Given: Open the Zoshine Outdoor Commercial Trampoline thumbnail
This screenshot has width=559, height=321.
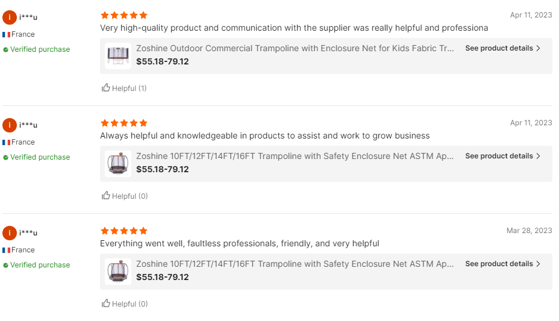Looking at the screenshot, I should 117,55.
